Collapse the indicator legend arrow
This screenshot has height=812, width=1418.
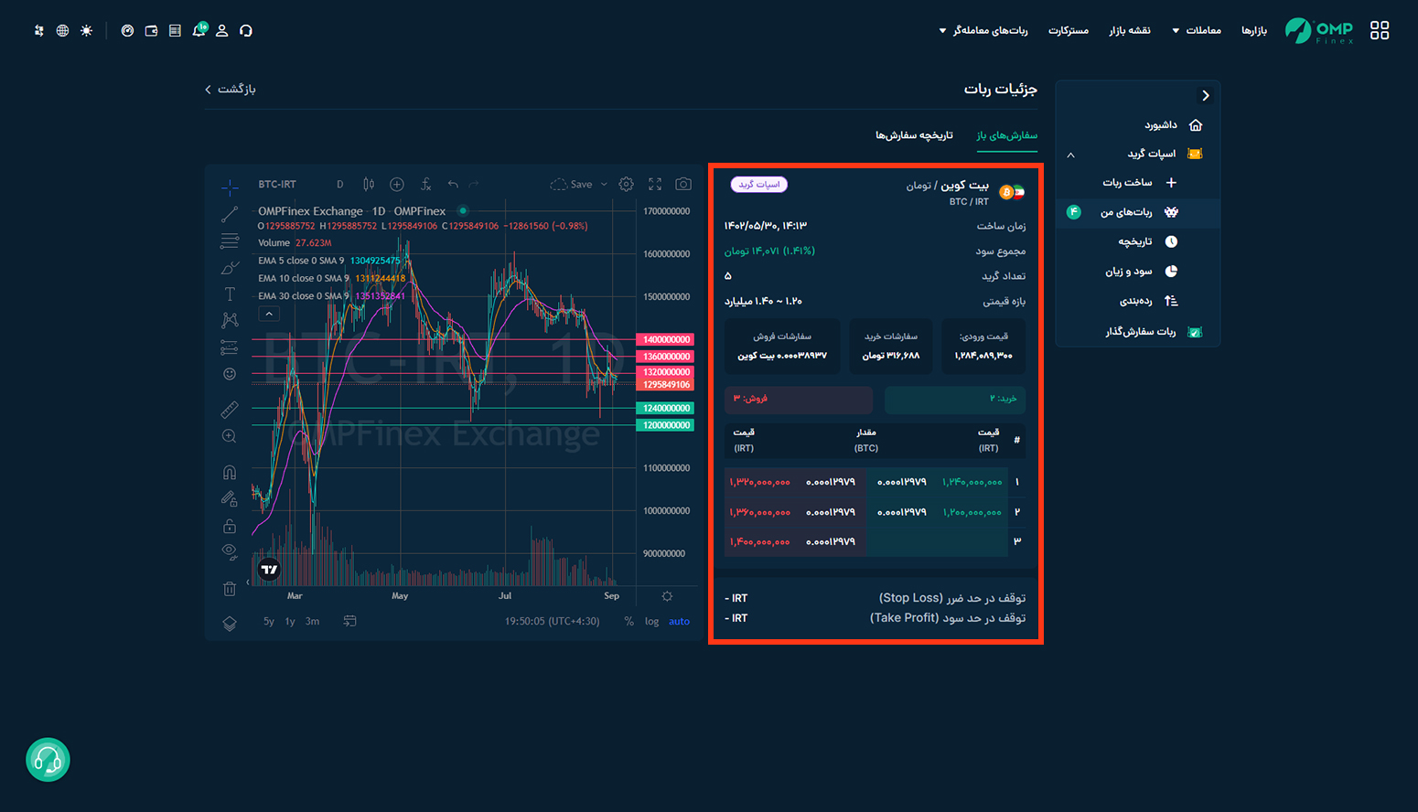pyautogui.click(x=269, y=314)
